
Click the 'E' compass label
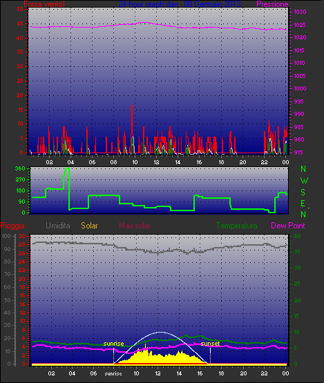(x=303, y=204)
